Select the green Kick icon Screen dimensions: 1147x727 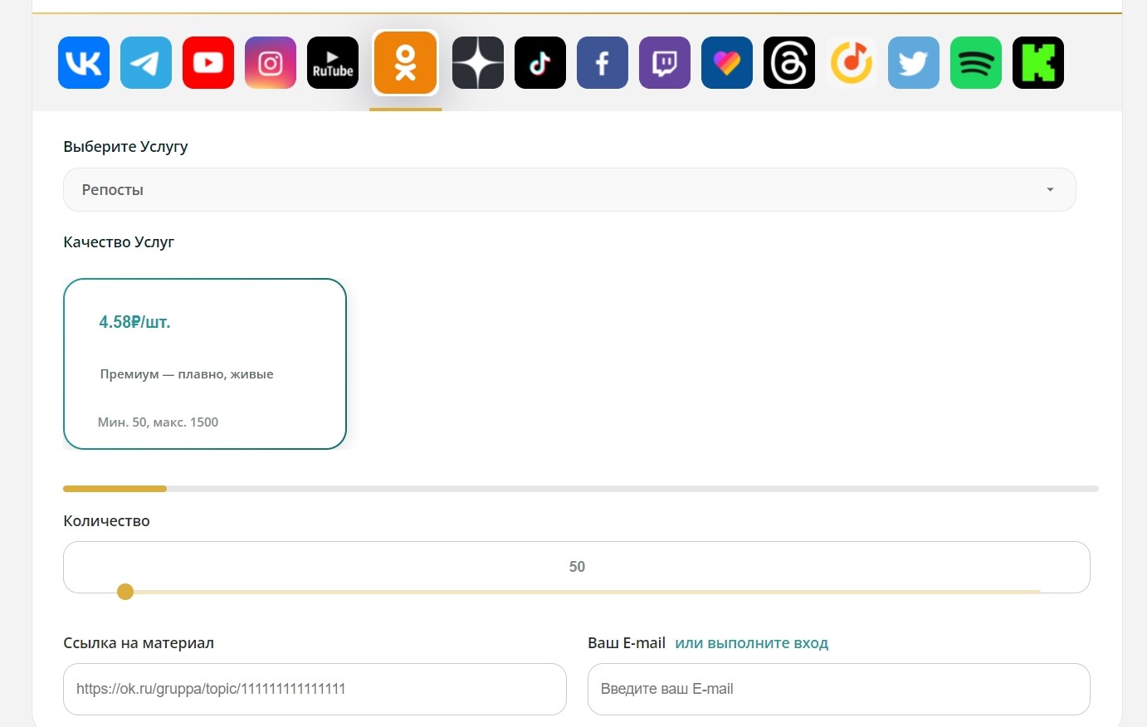click(1038, 62)
